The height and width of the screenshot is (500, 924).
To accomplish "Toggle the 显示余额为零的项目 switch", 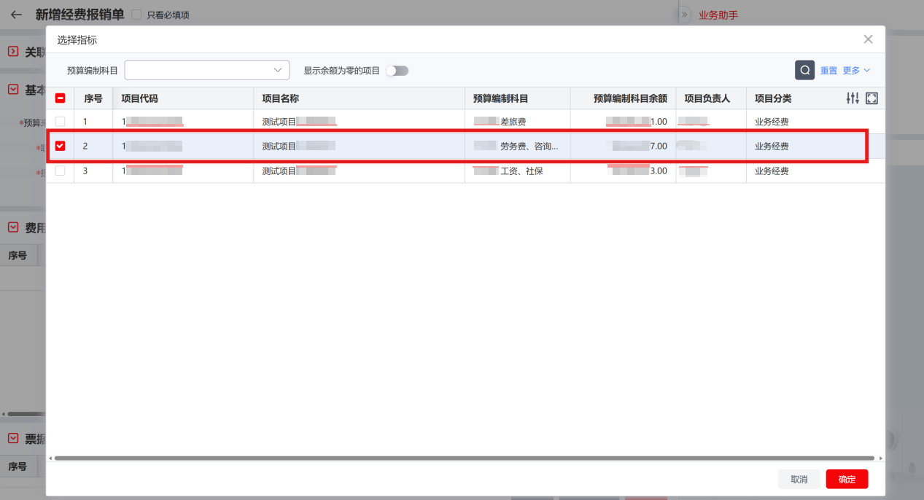I will (x=397, y=71).
